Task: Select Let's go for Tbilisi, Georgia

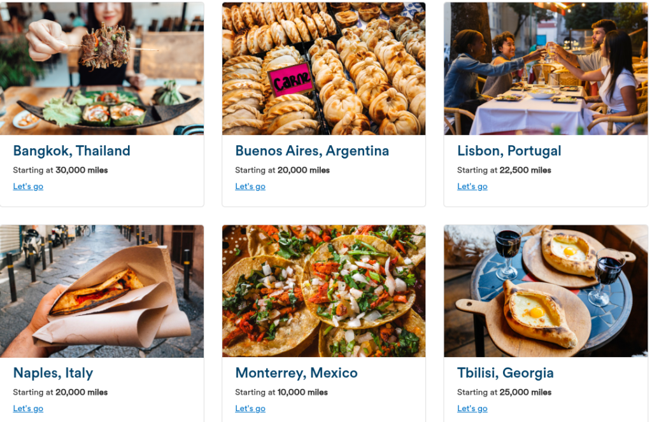Action: point(472,408)
